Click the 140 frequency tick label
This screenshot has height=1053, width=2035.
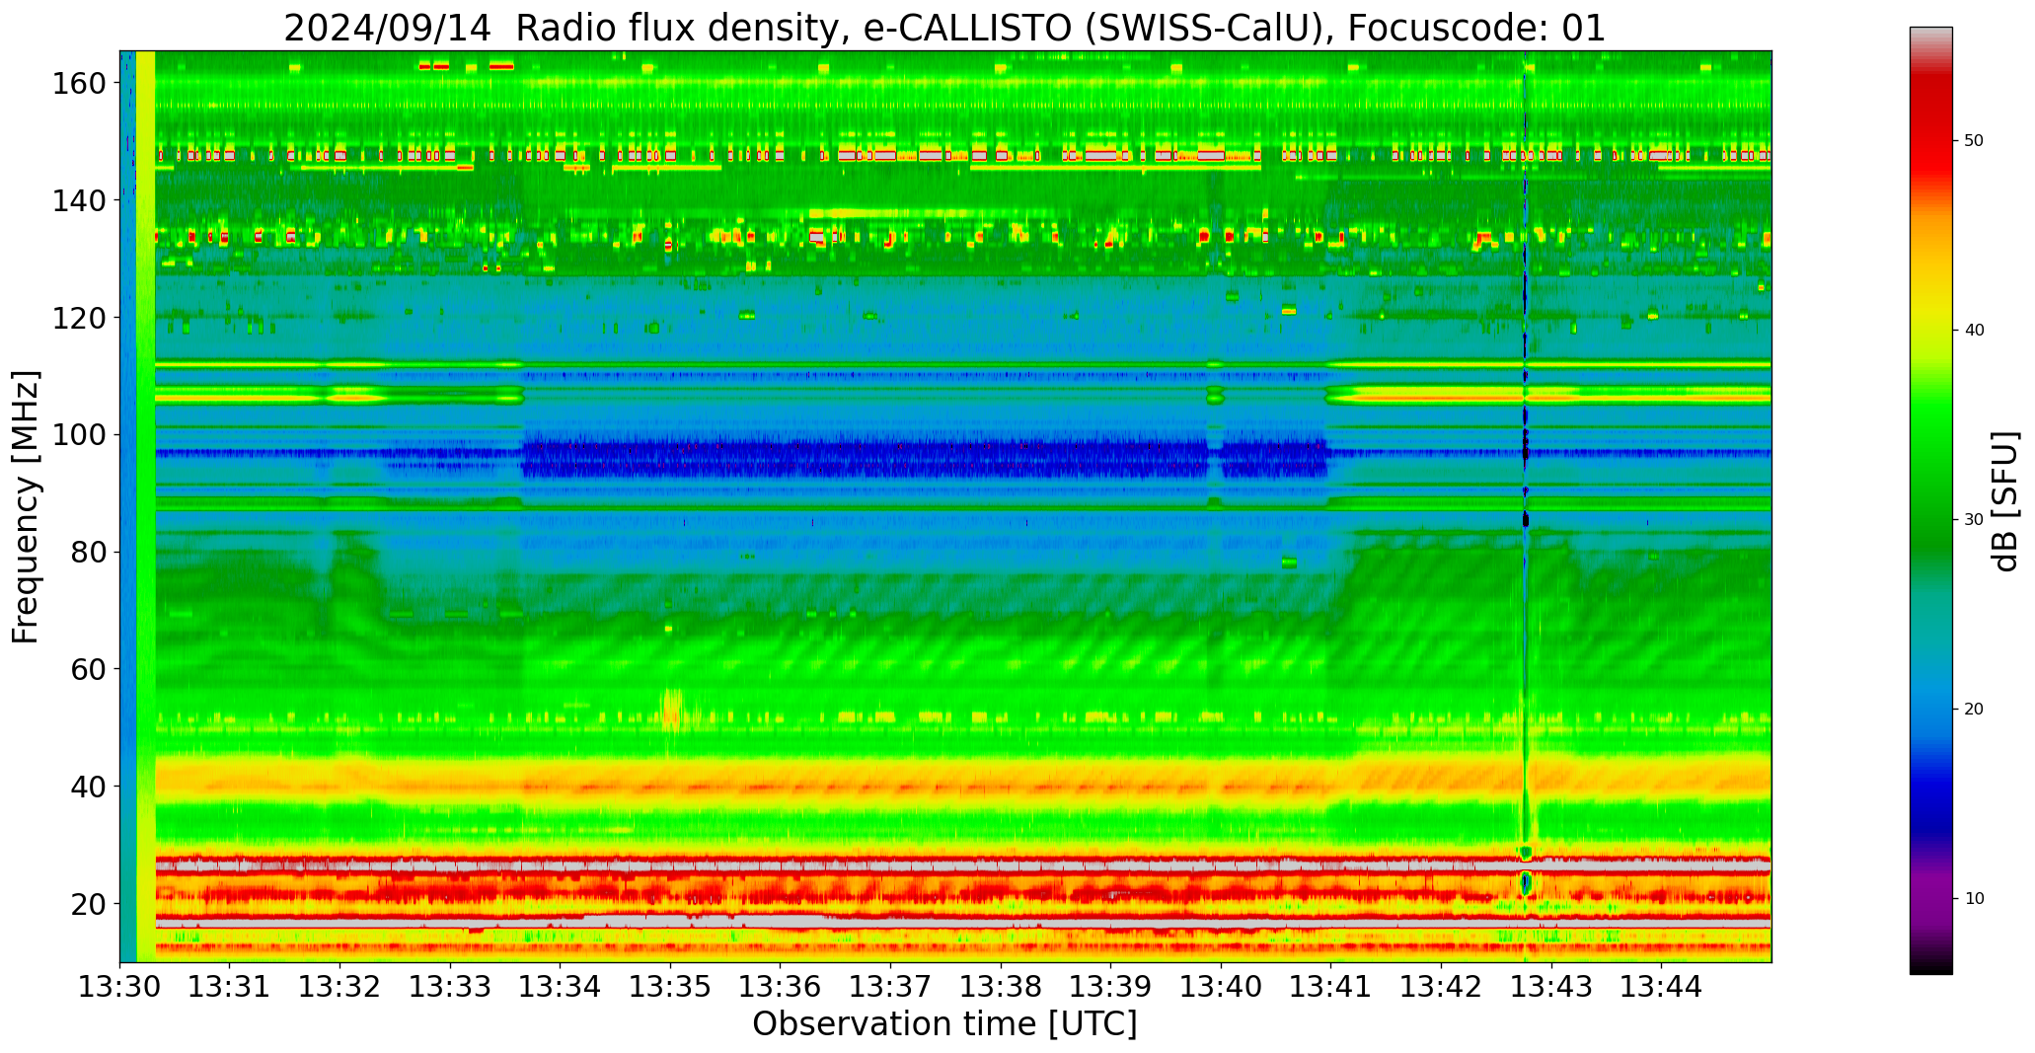78,201
